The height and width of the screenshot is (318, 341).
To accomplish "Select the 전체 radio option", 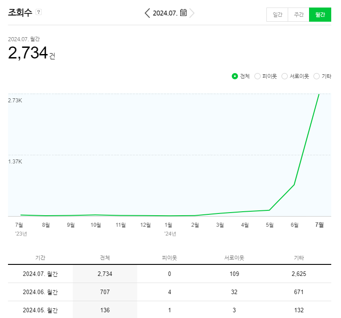I will [x=235, y=76].
